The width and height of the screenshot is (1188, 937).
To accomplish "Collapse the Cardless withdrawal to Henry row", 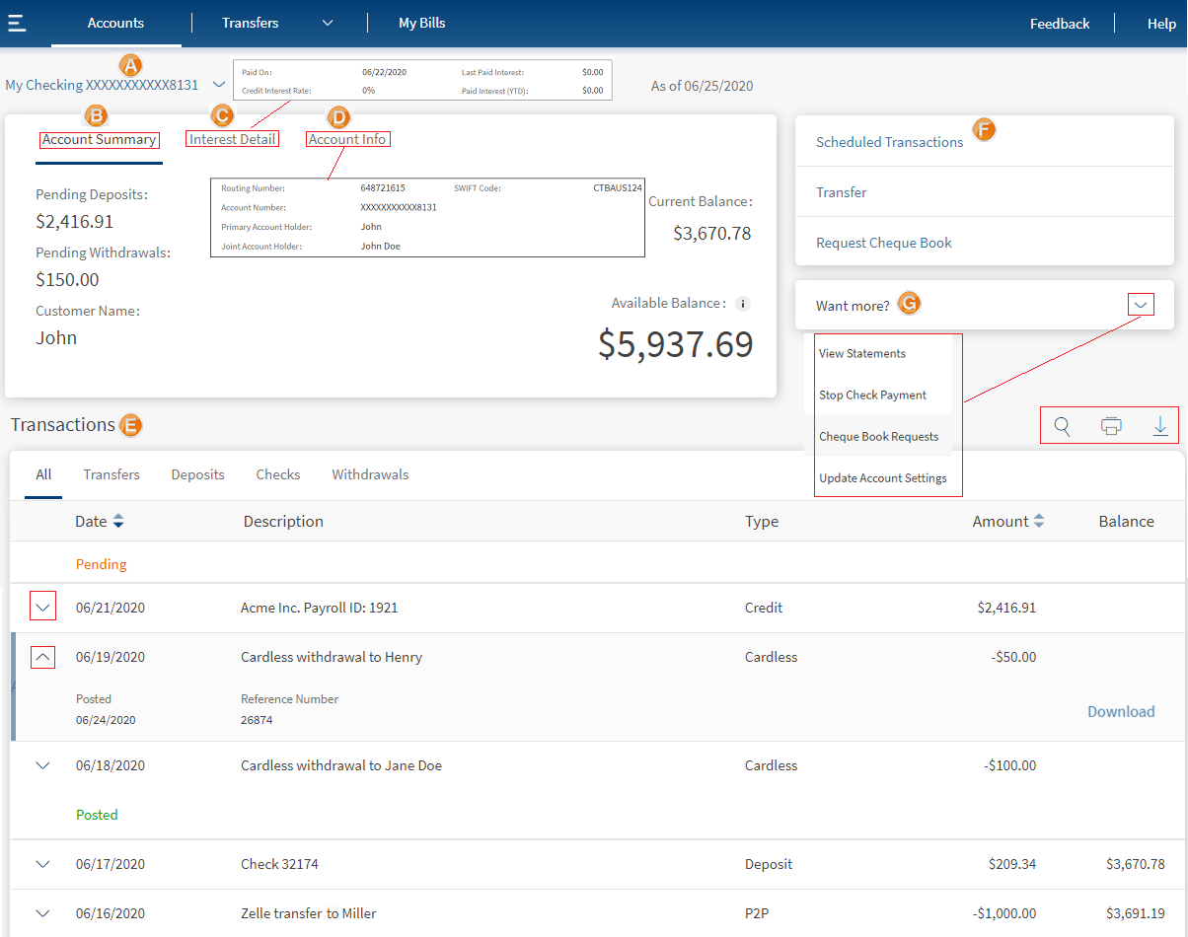I will (x=42, y=657).
